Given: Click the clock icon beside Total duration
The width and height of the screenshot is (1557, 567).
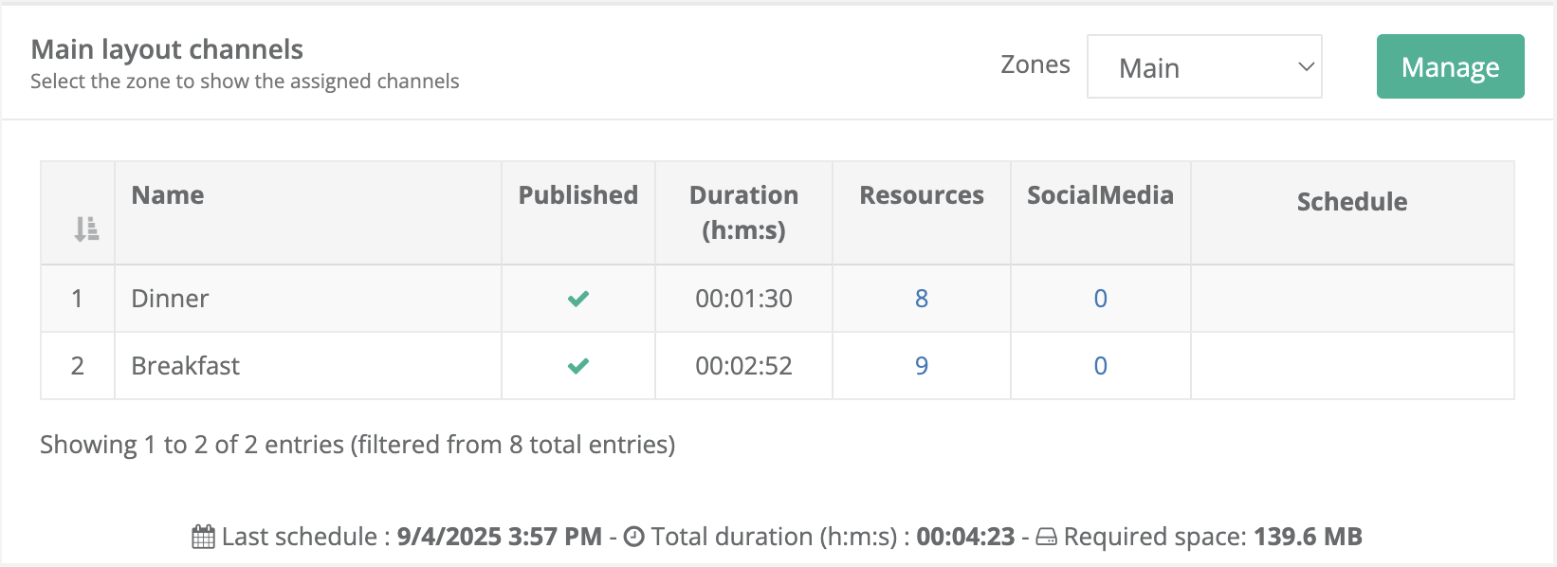Looking at the screenshot, I should [634, 537].
